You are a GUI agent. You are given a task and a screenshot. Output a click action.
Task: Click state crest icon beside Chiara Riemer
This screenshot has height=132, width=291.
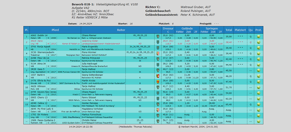tap(158, 37)
